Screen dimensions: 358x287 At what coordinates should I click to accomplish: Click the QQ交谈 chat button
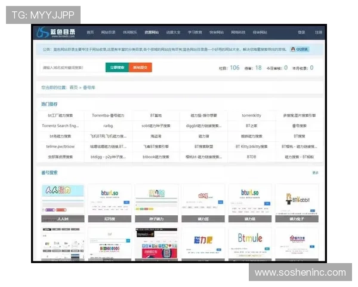pyautogui.click(x=300, y=49)
